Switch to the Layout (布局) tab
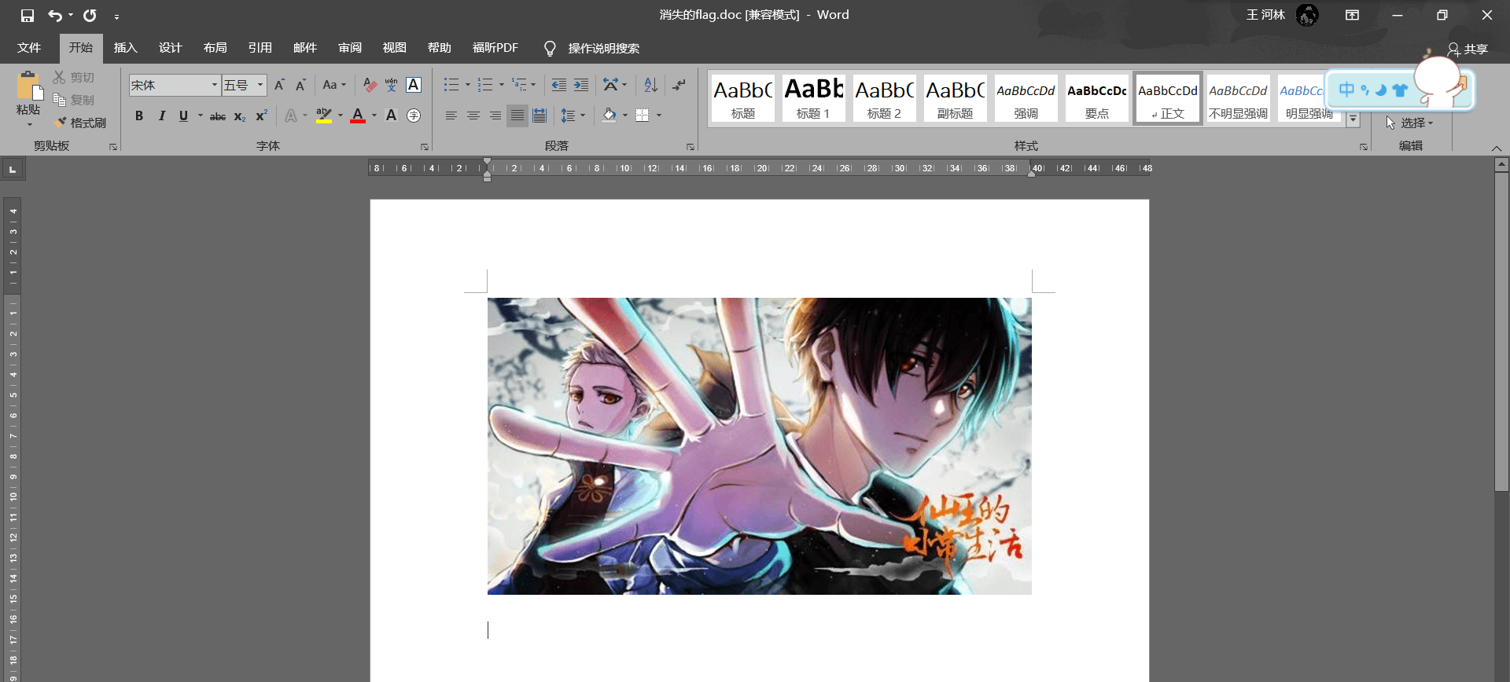This screenshot has height=682, width=1510. 215,48
